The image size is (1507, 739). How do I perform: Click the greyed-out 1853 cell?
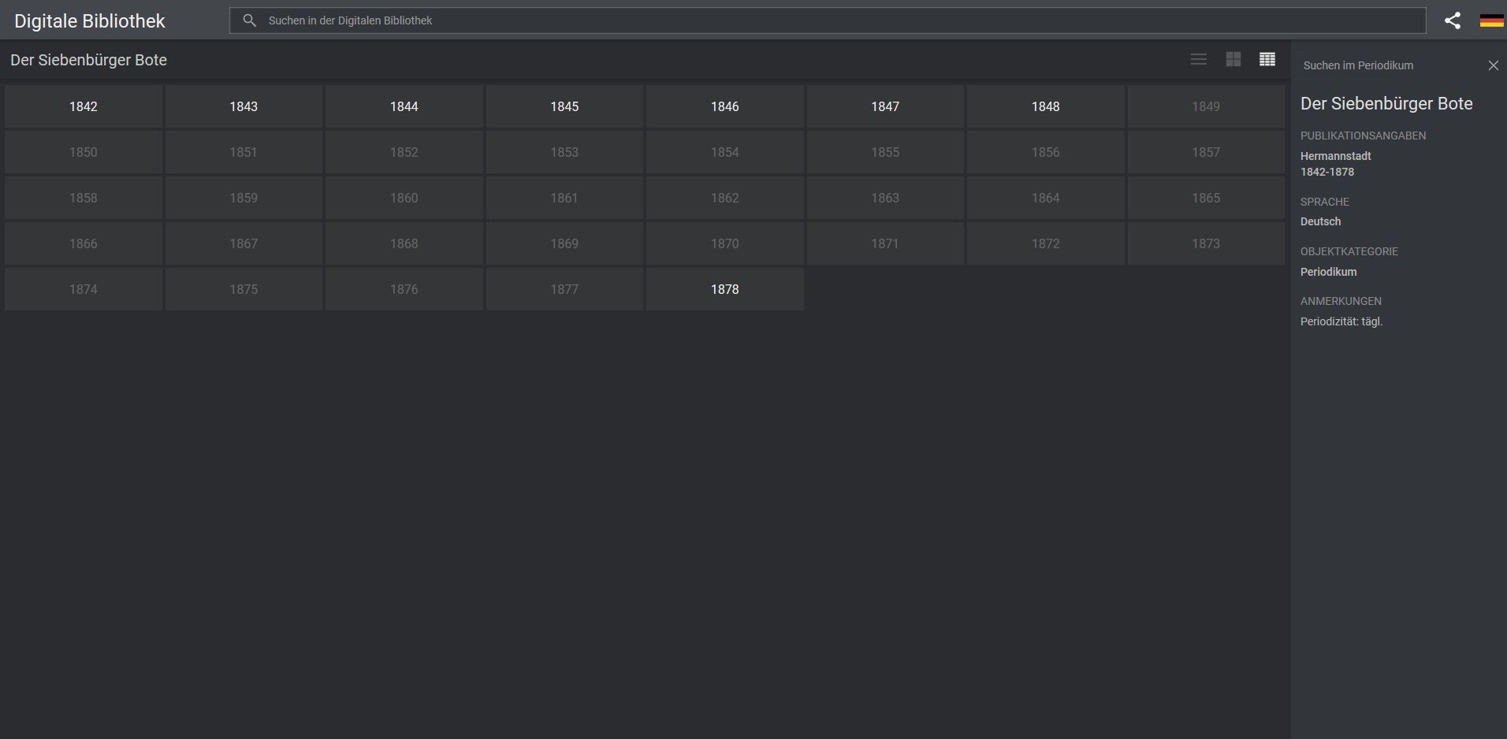point(564,152)
